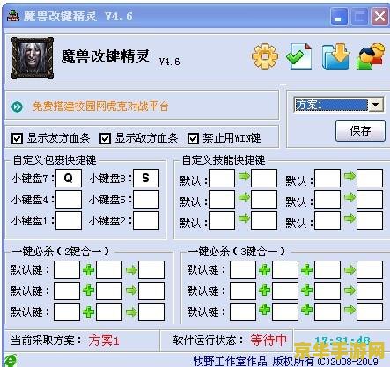Click the 方案1 current scheme status text
This screenshot has width=390, height=367.
tap(104, 341)
